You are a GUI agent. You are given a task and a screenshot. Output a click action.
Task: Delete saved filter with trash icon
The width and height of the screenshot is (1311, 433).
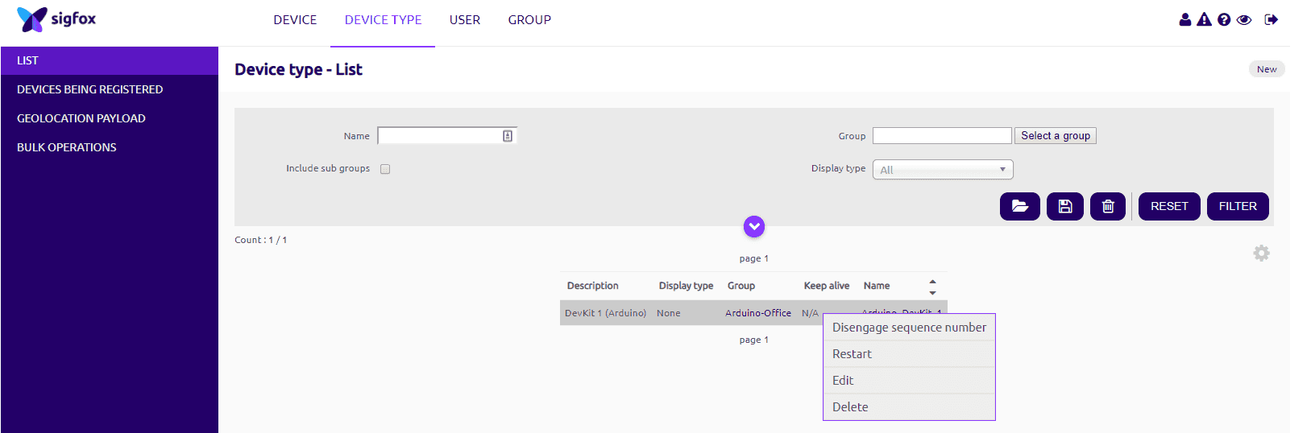click(1107, 206)
